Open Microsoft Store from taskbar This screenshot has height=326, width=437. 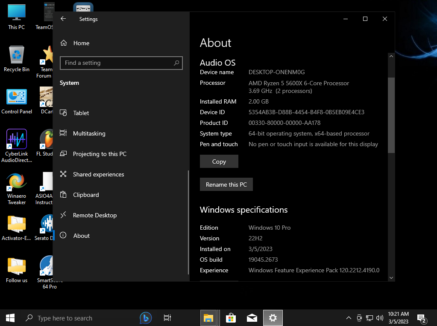(231, 317)
